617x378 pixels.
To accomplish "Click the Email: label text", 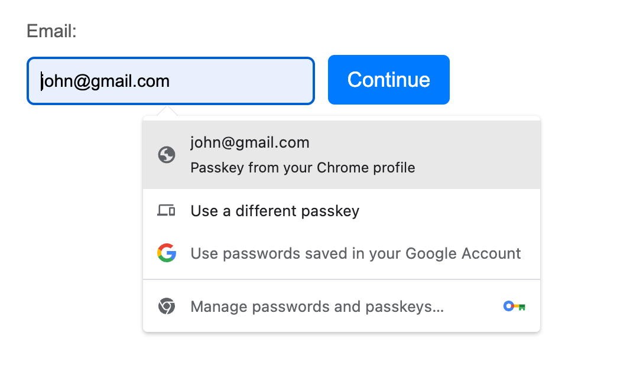I will [51, 31].
